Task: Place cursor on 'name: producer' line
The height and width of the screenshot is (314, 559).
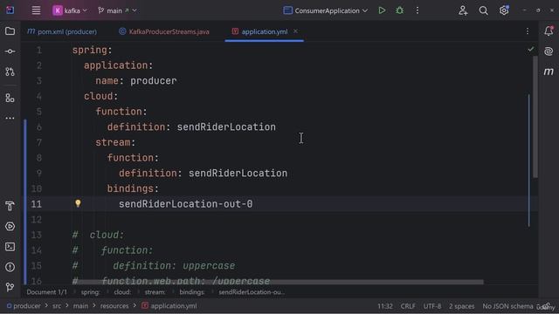Action: [x=136, y=81]
